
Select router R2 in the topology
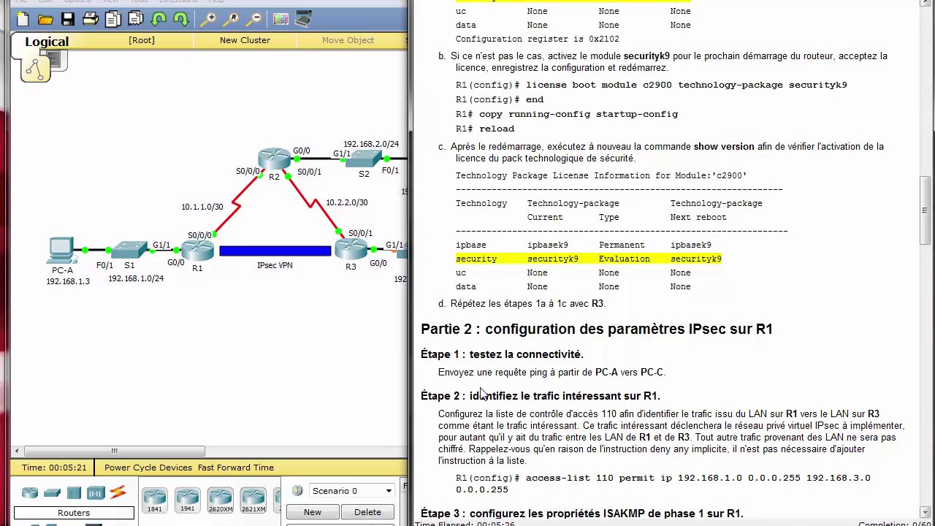click(274, 159)
